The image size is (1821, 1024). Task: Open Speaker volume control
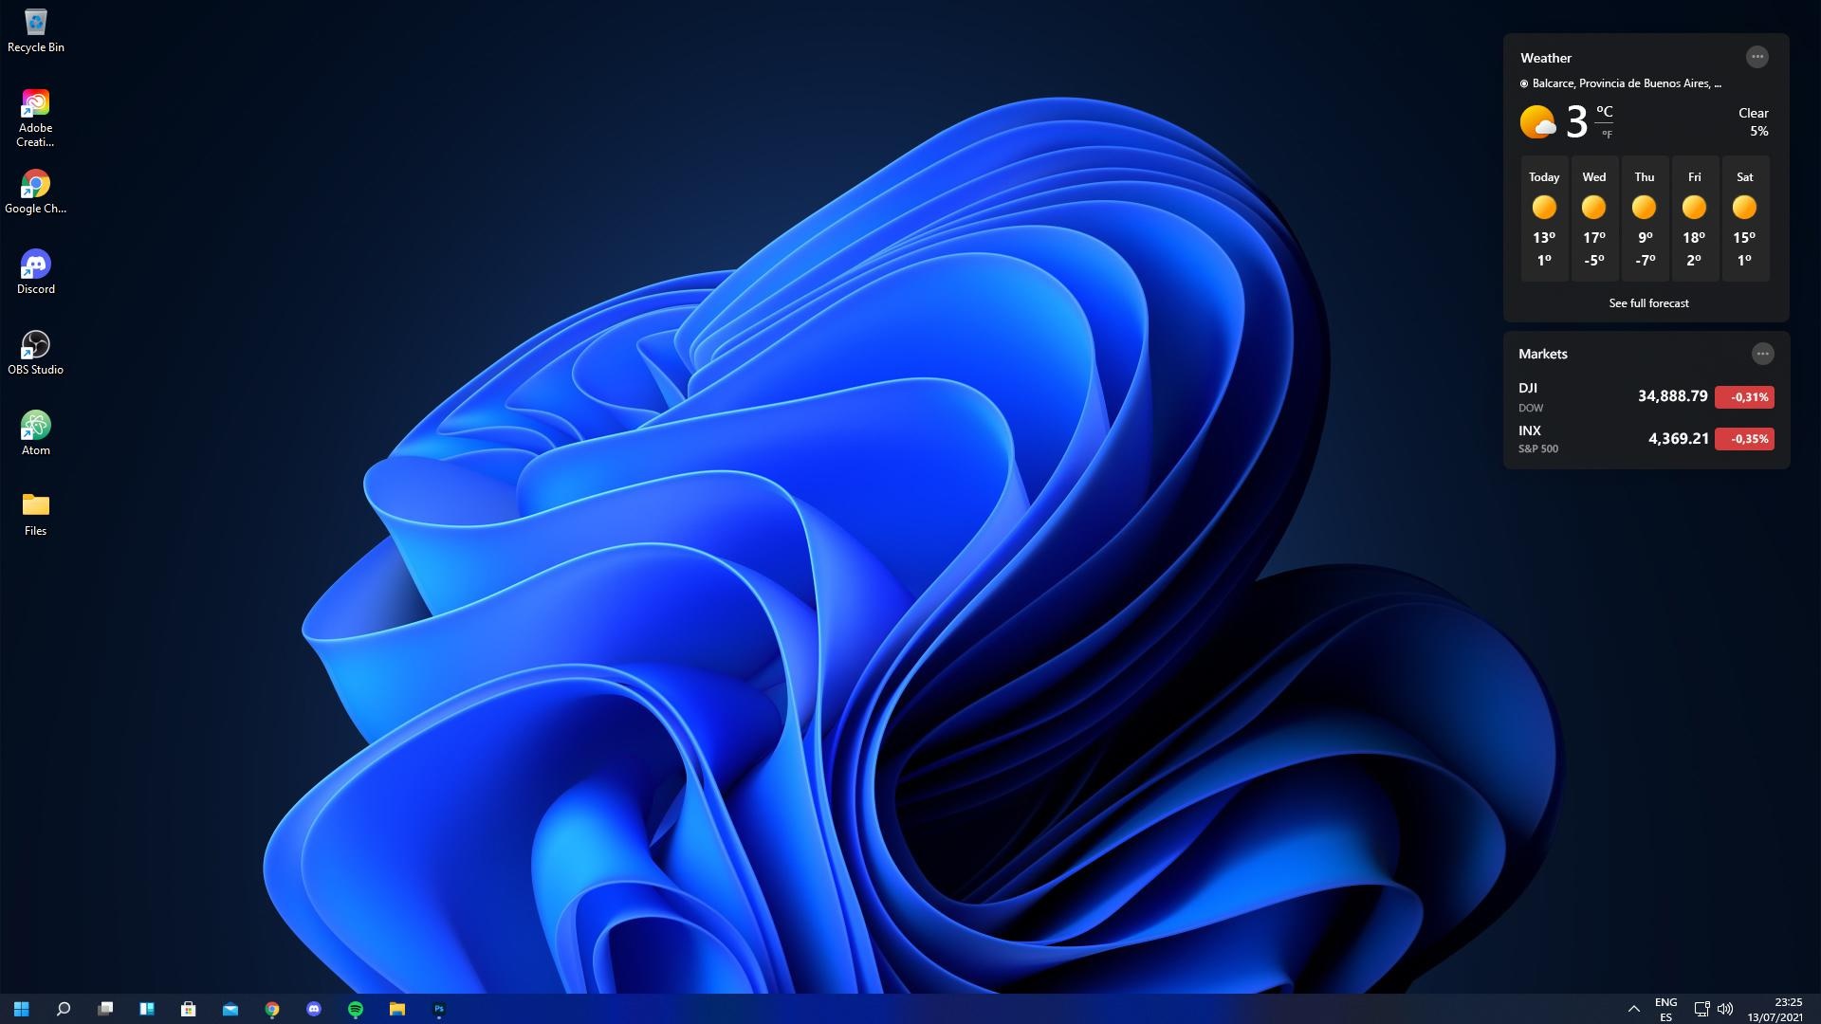(1726, 1008)
